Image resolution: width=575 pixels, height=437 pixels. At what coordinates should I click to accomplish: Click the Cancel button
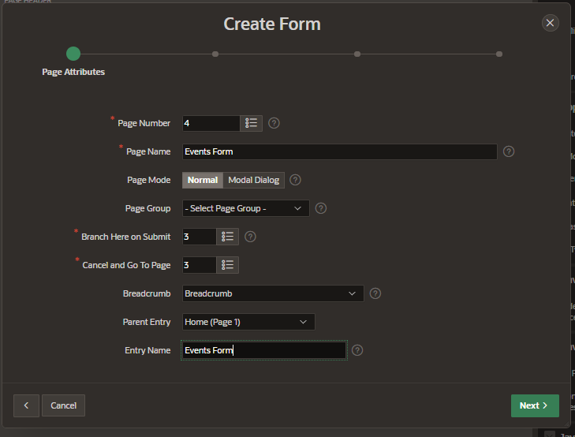pos(63,405)
